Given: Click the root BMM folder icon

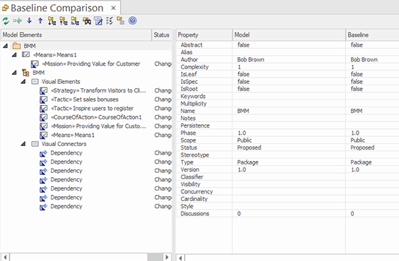Looking at the screenshot, I should point(16,46).
